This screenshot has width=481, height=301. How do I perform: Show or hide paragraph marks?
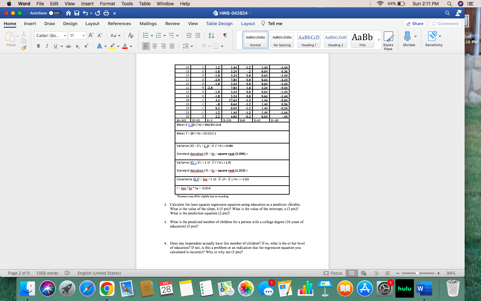coord(225,35)
